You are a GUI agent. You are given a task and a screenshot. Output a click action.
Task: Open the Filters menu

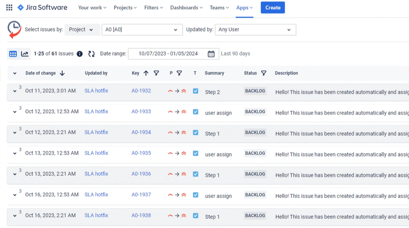pyautogui.click(x=154, y=8)
